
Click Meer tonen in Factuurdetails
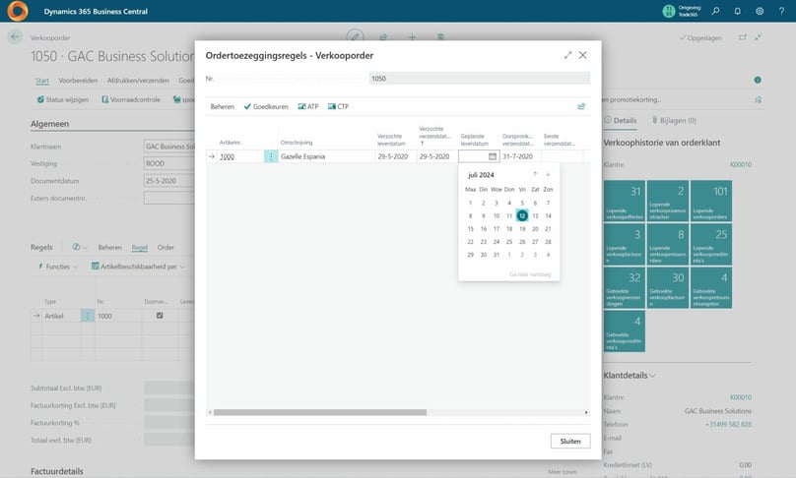(562, 472)
